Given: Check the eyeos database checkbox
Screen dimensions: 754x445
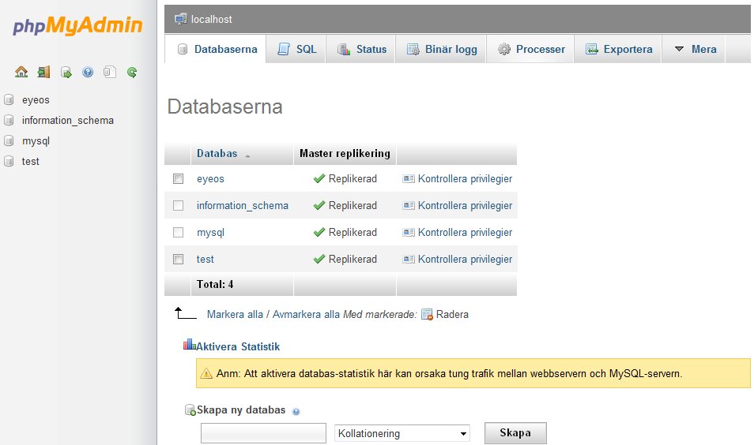Looking at the screenshot, I should pyautogui.click(x=178, y=179).
